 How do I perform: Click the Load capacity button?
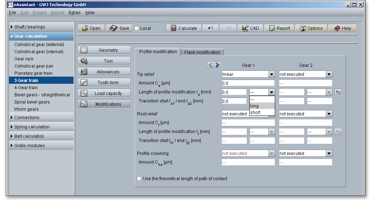[104, 93]
